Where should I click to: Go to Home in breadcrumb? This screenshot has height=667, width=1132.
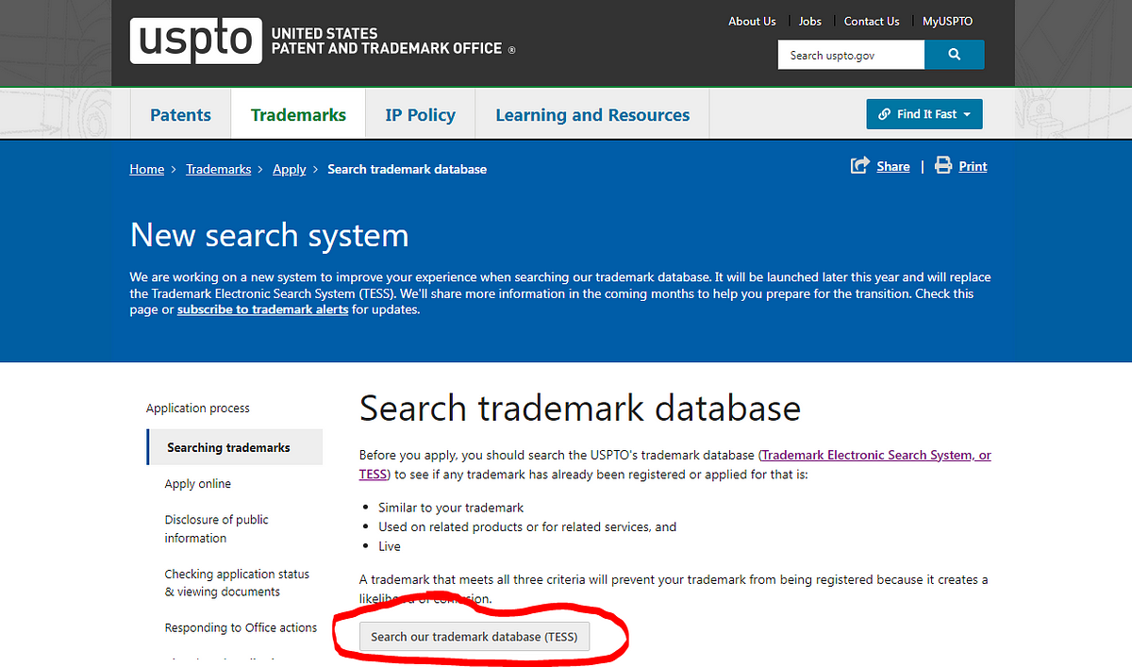point(147,169)
